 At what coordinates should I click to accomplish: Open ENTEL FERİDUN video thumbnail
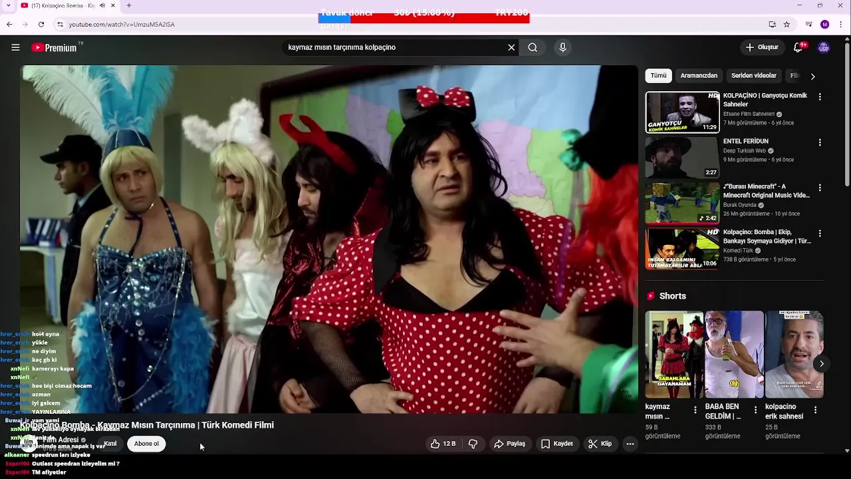[x=683, y=158]
